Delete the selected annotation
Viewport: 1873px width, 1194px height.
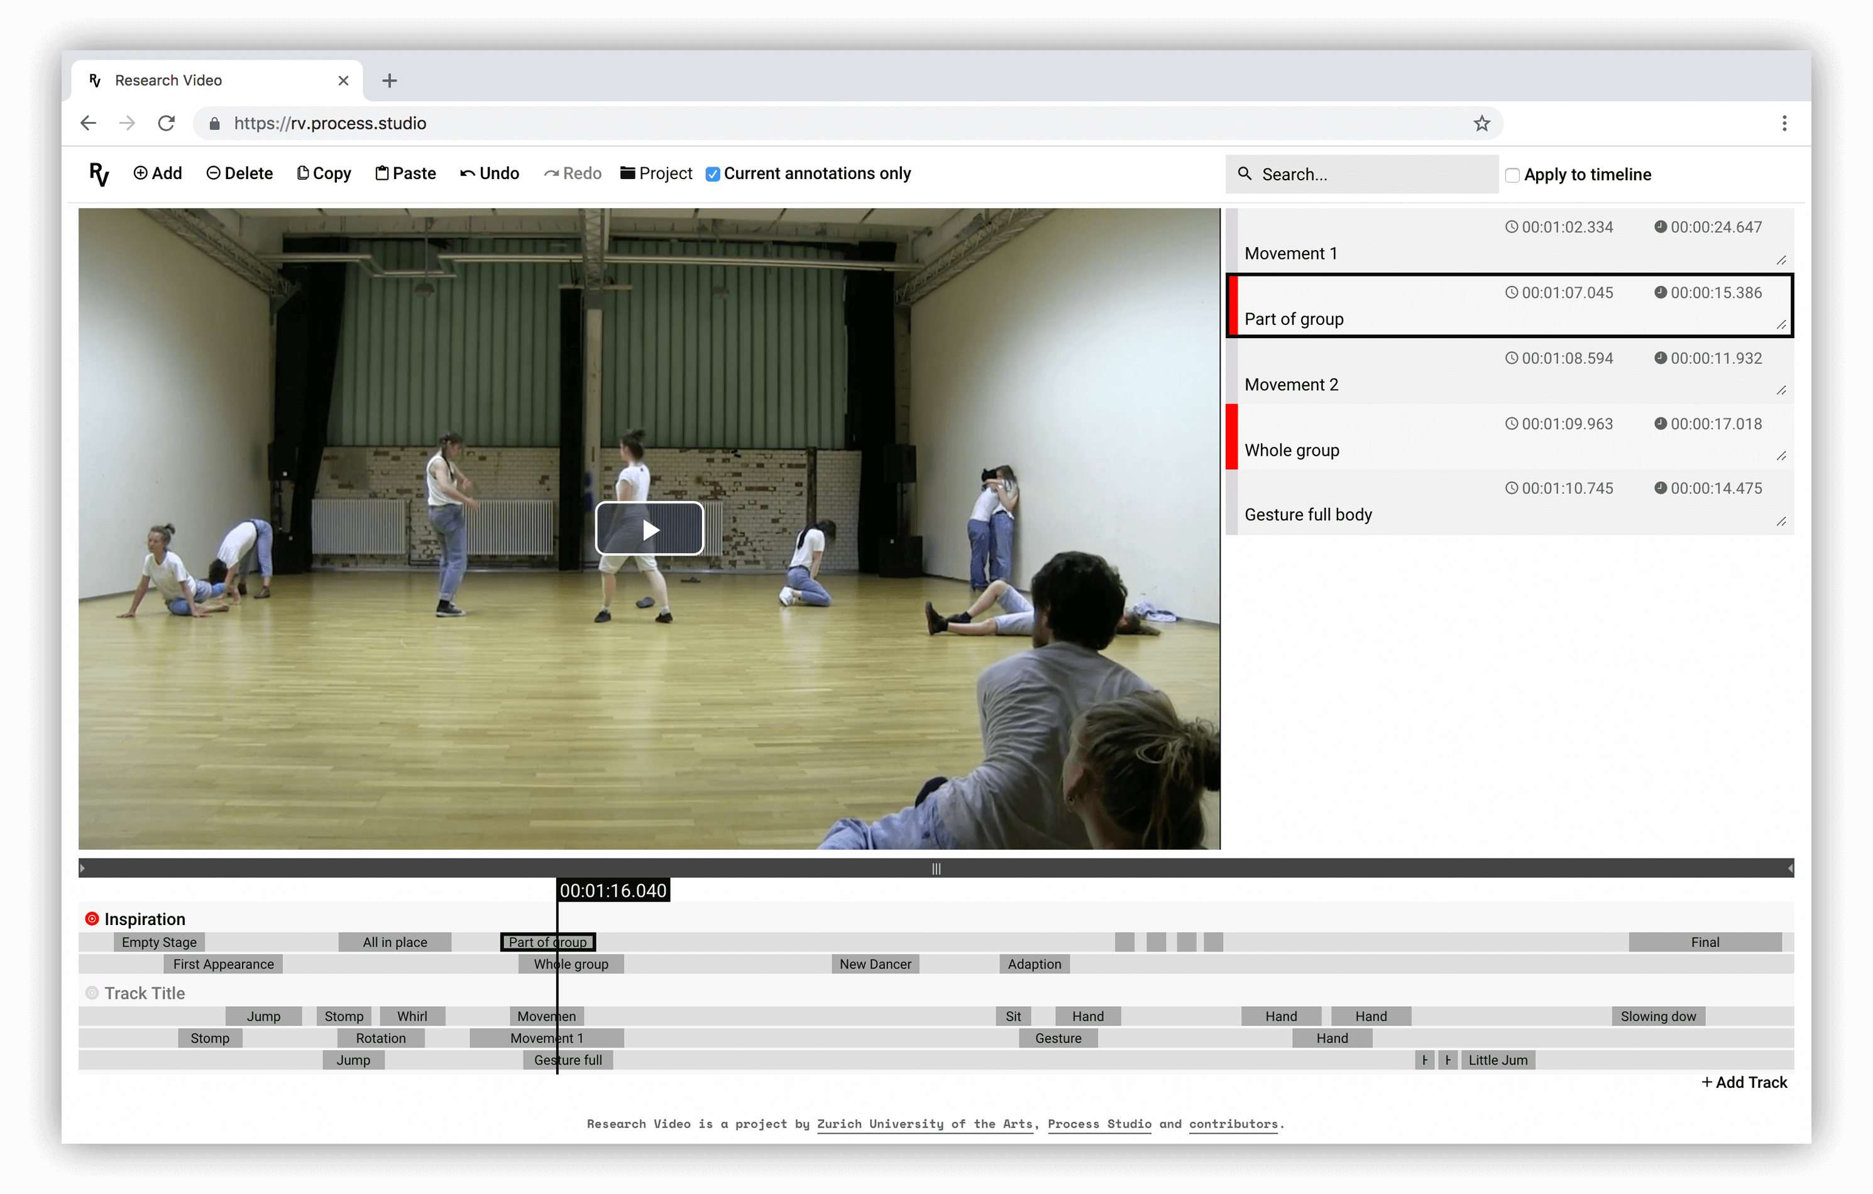tap(239, 173)
